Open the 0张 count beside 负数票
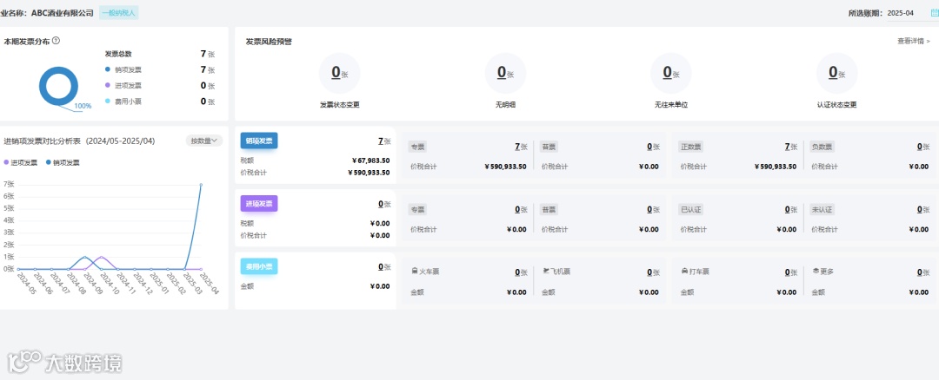 tap(922, 147)
